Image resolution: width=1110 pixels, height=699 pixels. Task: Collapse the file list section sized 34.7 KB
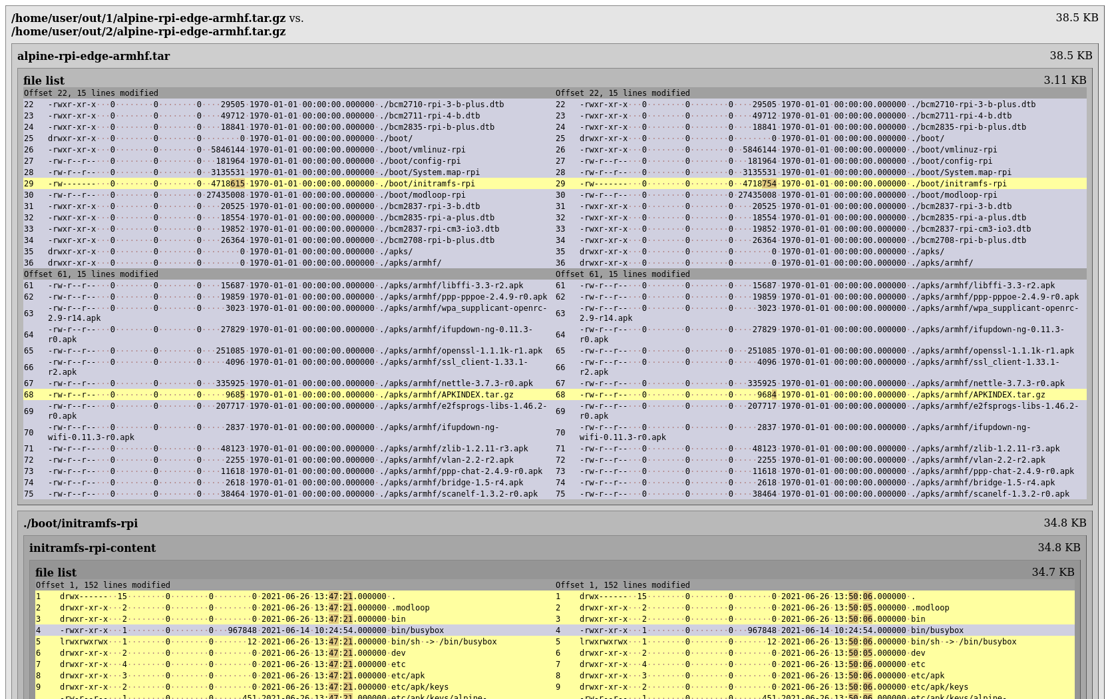pos(56,573)
